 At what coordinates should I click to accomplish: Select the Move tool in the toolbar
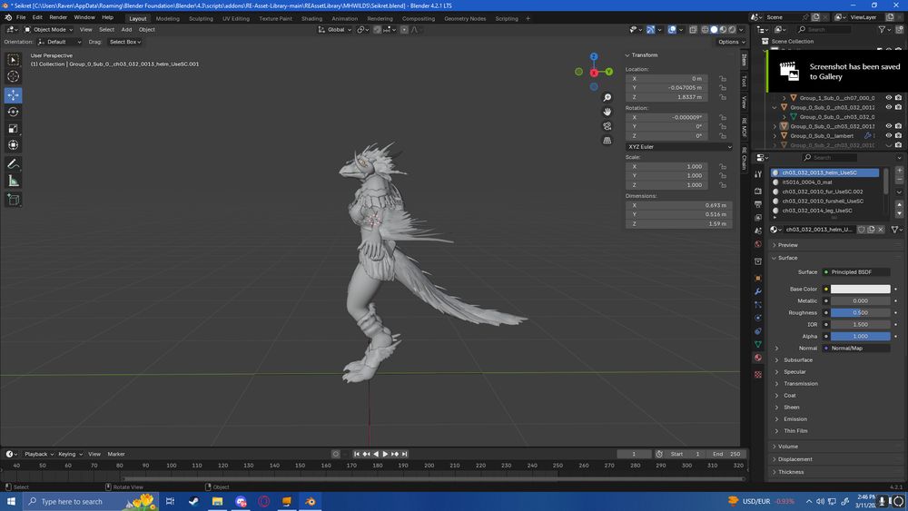coord(14,95)
